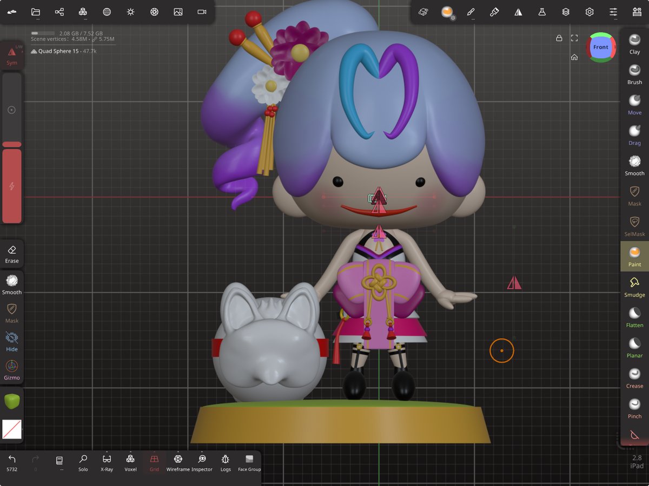Open the Files folder menu
This screenshot has width=649, height=486.
pyautogui.click(x=36, y=12)
